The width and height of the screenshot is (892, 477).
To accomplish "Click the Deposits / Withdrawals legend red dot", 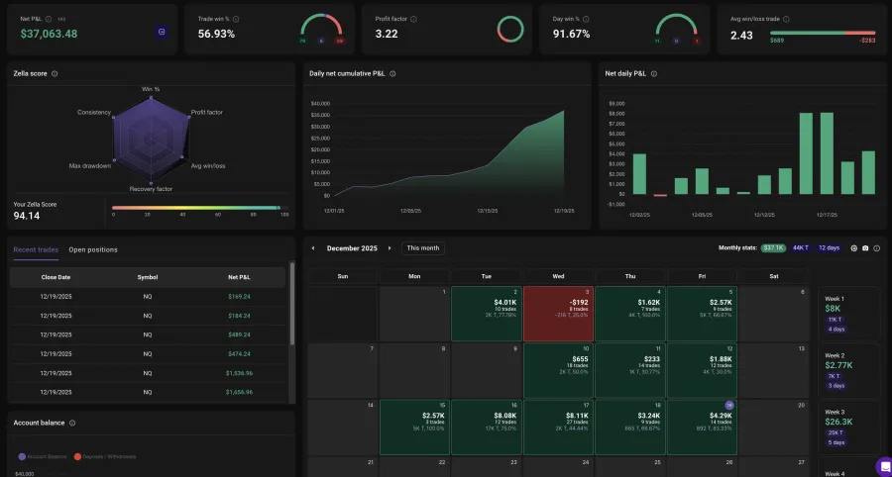I will coord(78,456).
